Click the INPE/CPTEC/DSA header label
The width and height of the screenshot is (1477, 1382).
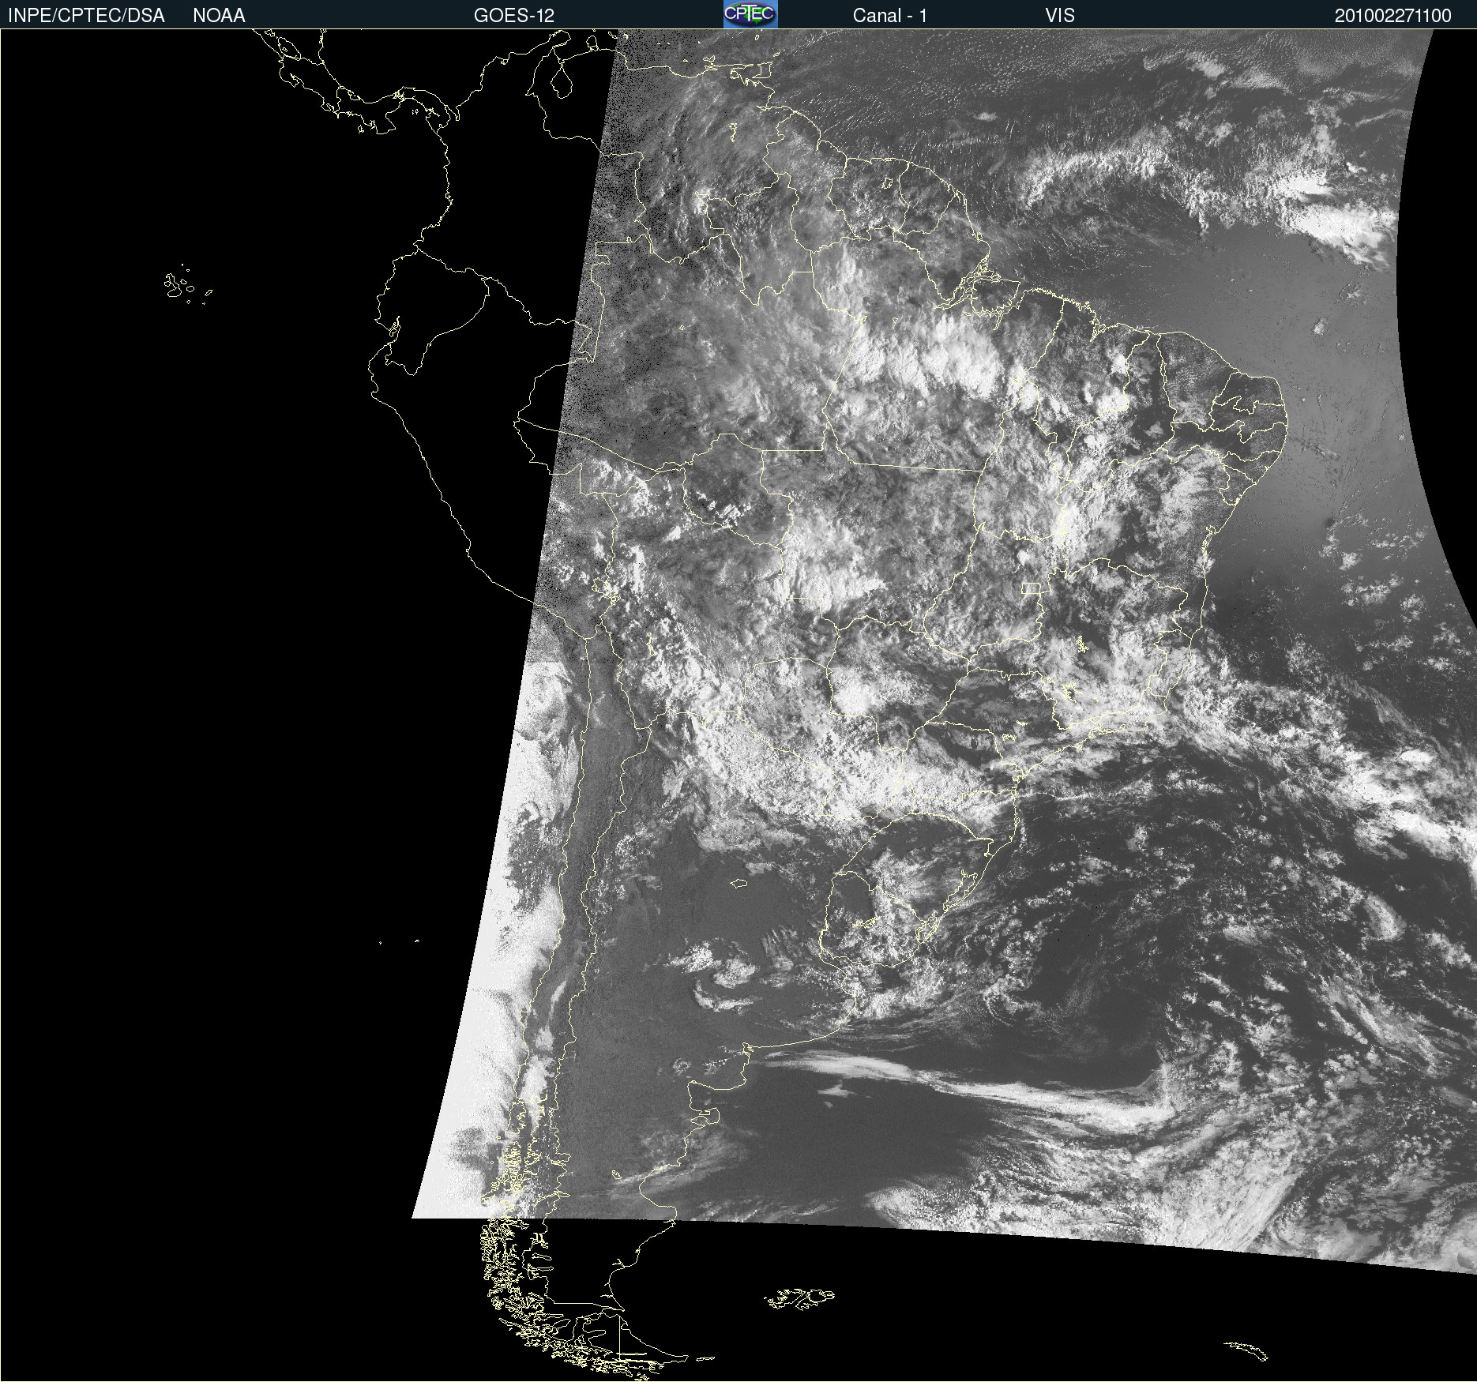[x=86, y=16]
